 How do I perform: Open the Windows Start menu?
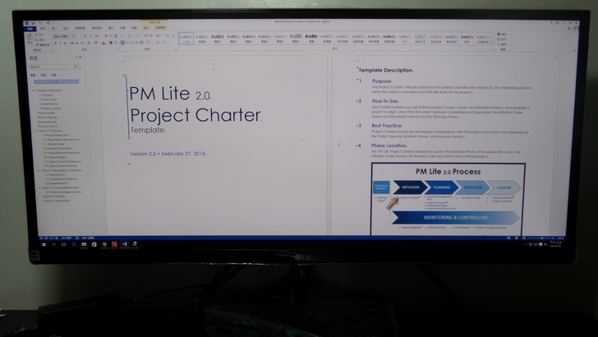(44, 244)
